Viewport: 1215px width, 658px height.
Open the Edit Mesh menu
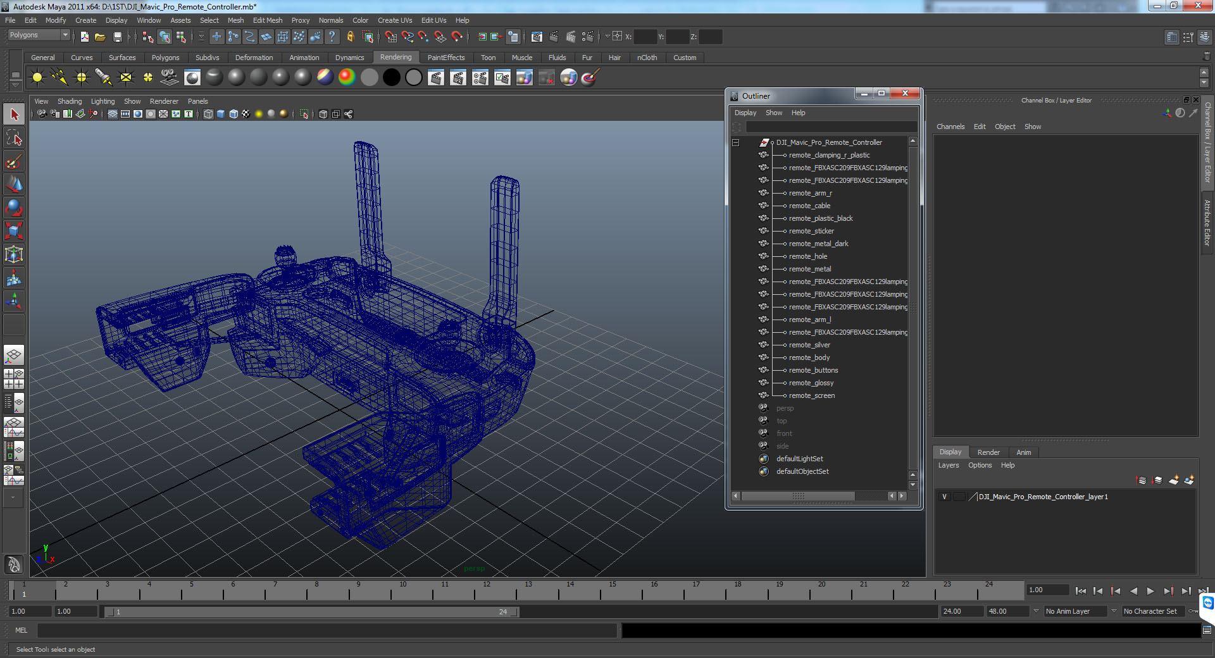[268, 20]
